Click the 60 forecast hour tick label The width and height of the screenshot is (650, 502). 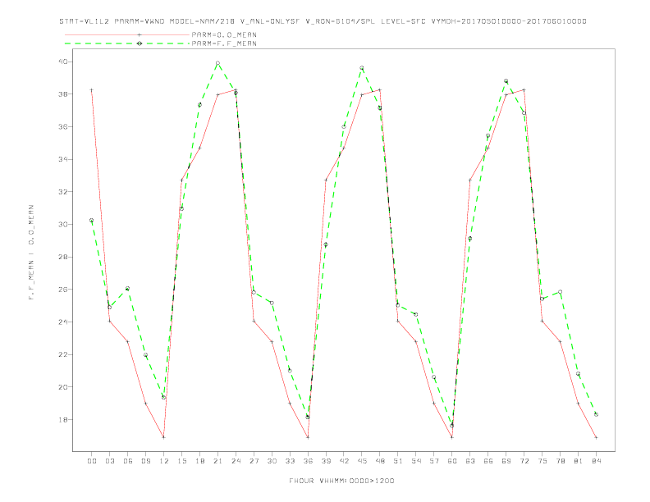click(x=452, y=461)
